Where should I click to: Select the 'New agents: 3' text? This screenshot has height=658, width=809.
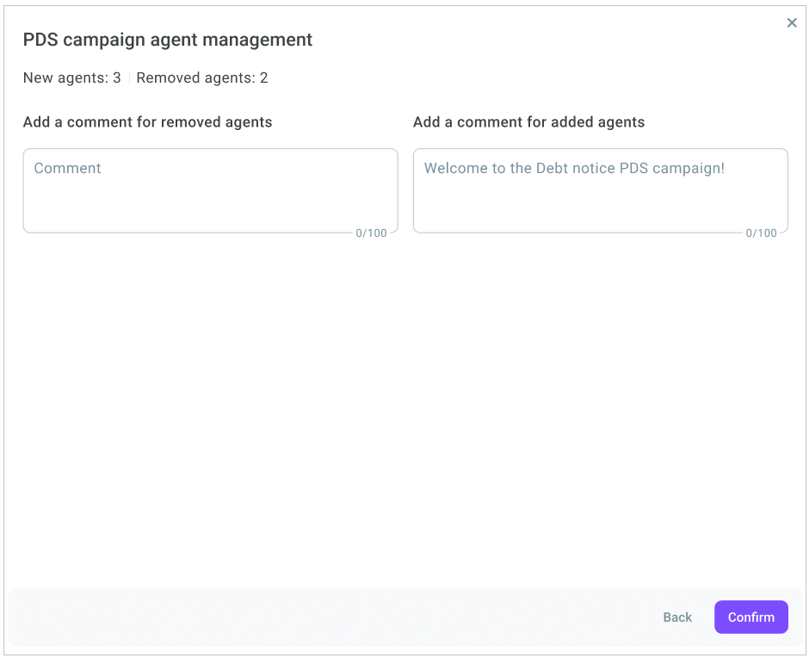click(x=71, y=78)
